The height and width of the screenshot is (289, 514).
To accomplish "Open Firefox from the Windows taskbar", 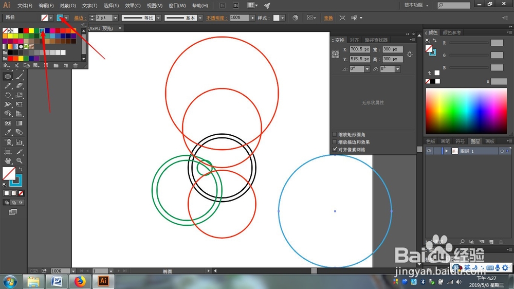I will [x=80, y=281].
